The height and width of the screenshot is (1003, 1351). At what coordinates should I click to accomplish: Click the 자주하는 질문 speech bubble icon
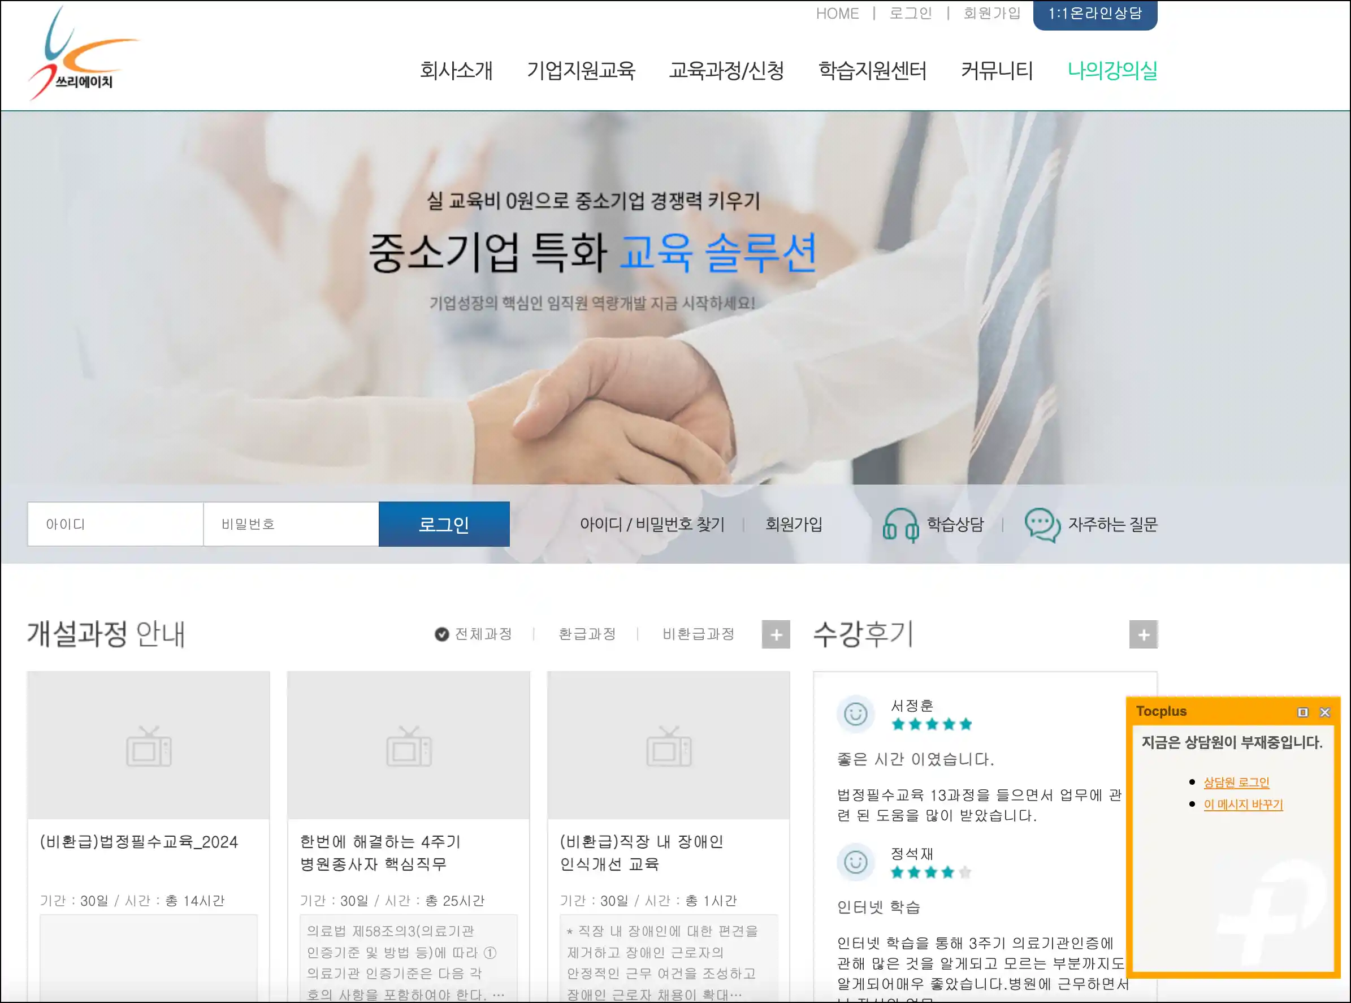point(1042,525)
